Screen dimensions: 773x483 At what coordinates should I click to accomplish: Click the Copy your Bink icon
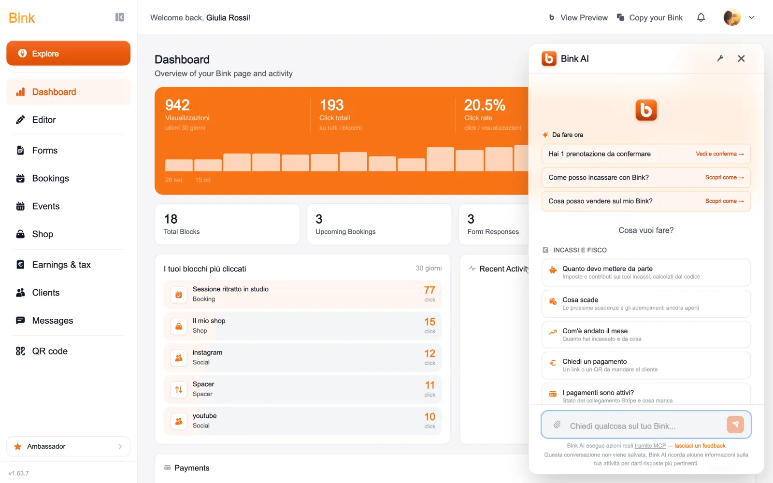(621, 17)
